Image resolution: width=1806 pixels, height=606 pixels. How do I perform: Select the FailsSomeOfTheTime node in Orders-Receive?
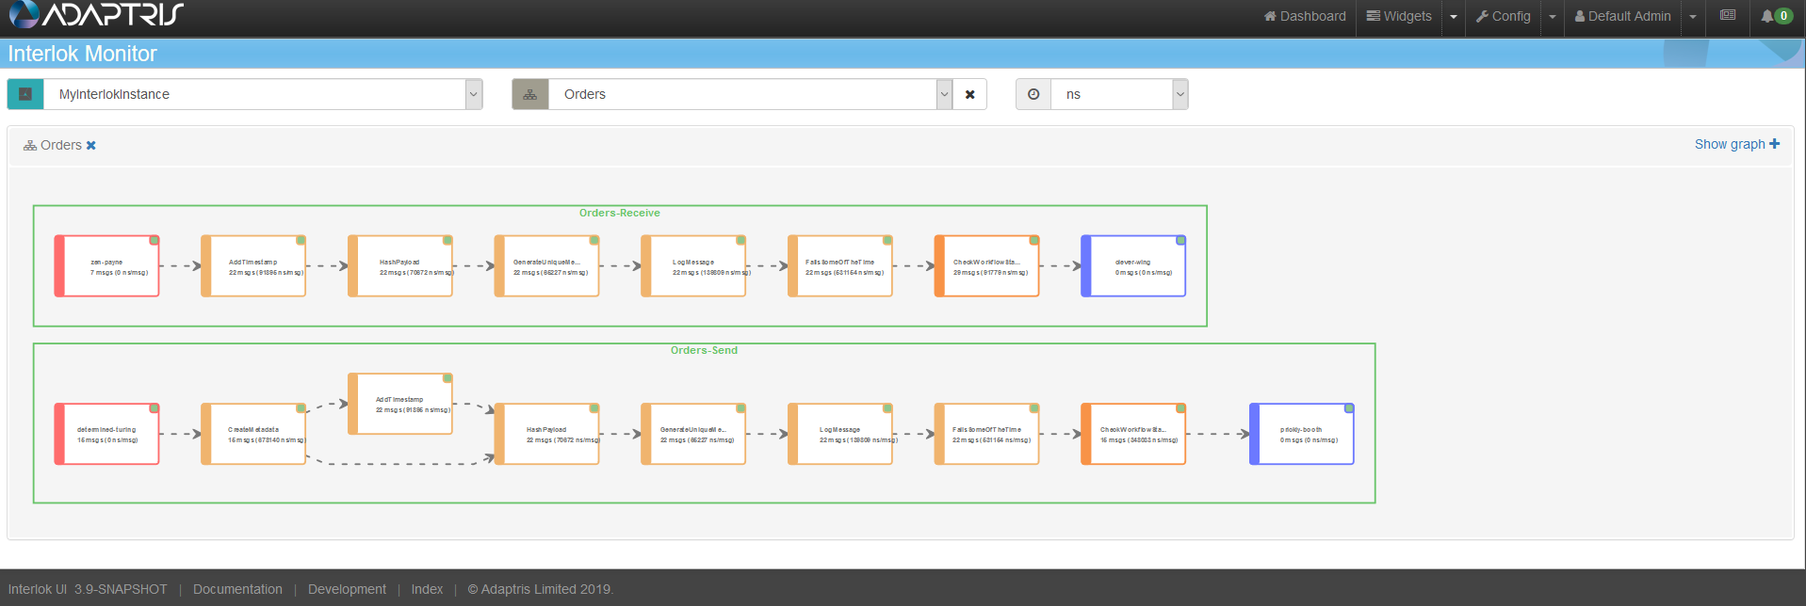[x=840, y=266]
